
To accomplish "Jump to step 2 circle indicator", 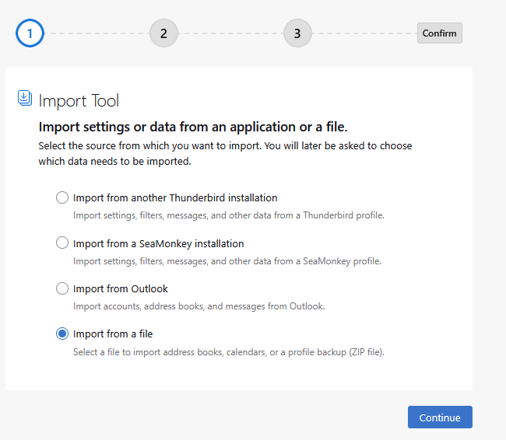I will [x=163, y=33].
